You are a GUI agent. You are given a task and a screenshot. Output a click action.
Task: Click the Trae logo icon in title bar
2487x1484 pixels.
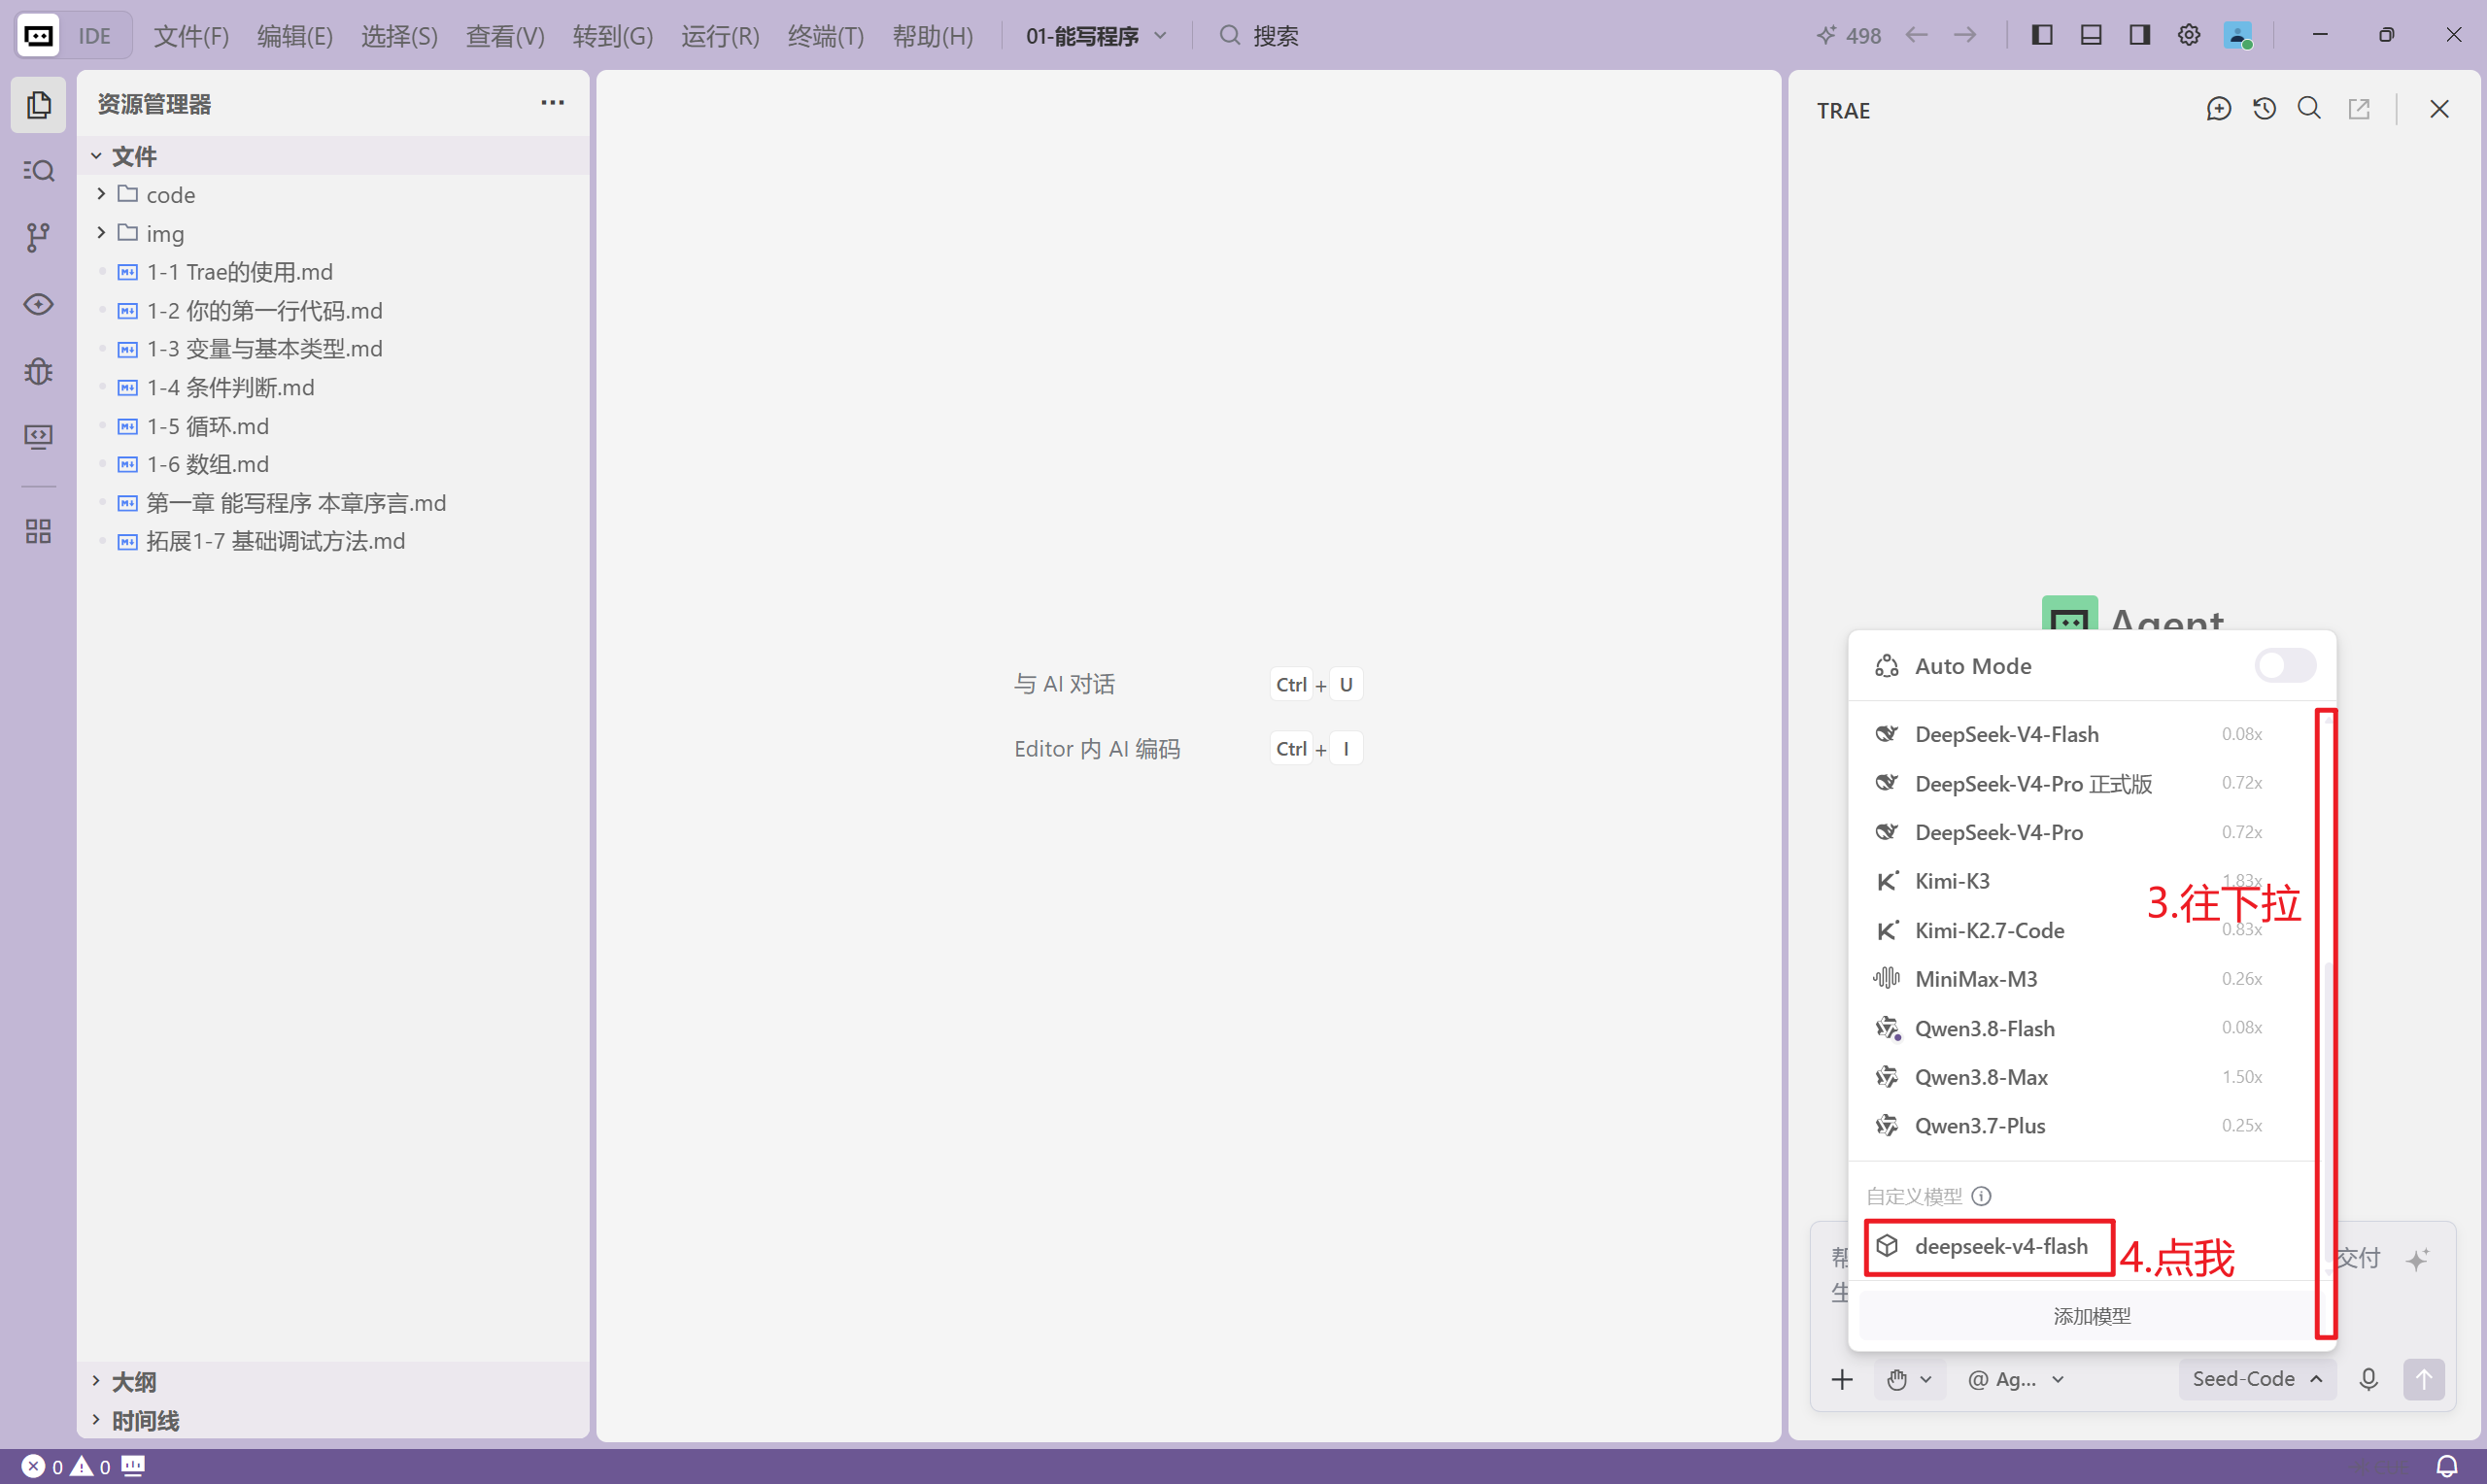point(38,36)
